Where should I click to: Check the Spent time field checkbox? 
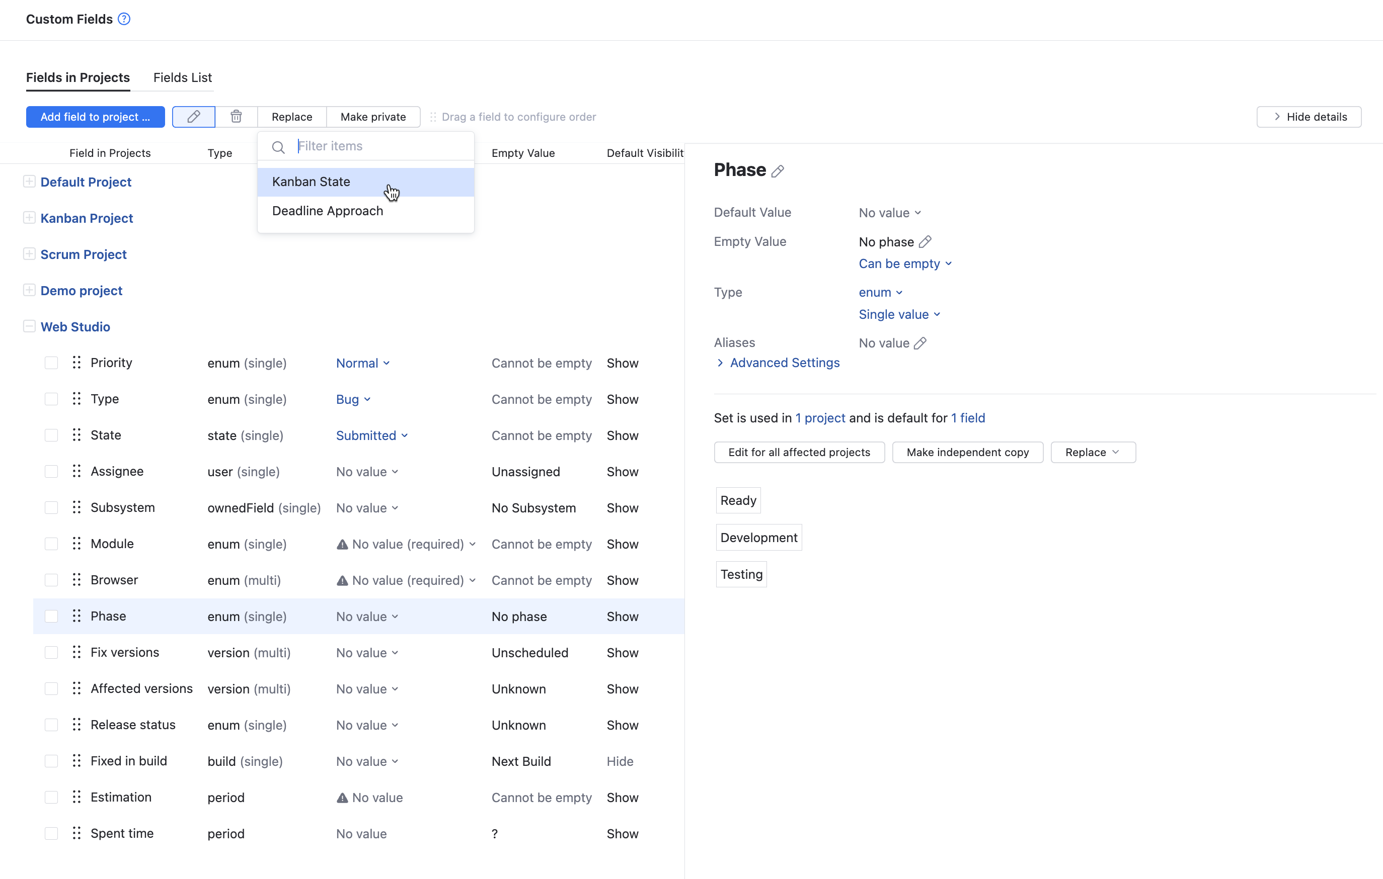coord(51,834)
